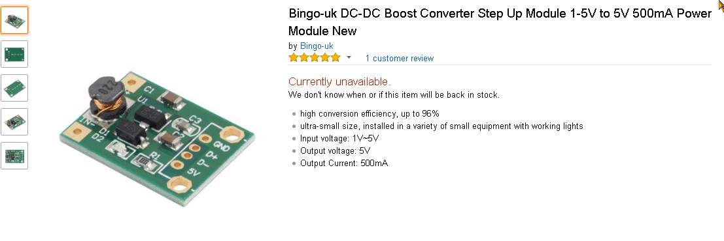Select the fifth thumbnail, top-down board view
724x241 pixels.
coord(14,156)
